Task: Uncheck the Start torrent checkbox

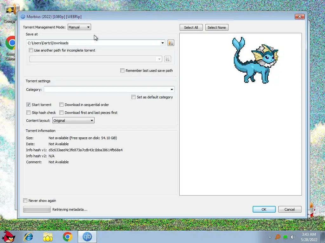Action: click(x=28, y=104)
